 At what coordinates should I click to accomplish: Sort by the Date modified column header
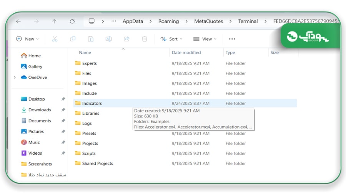tap(186, 53)
